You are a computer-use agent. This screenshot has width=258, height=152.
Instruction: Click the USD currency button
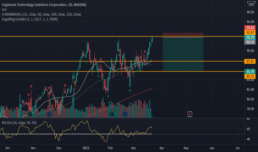coord(251,4)
